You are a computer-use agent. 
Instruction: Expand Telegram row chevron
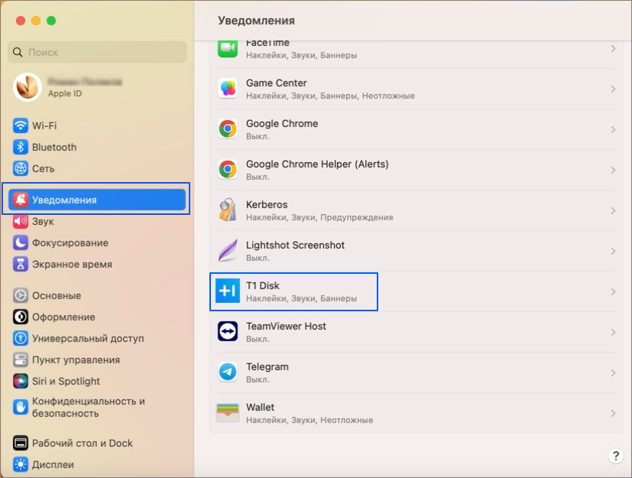click(x=613, y=372)
